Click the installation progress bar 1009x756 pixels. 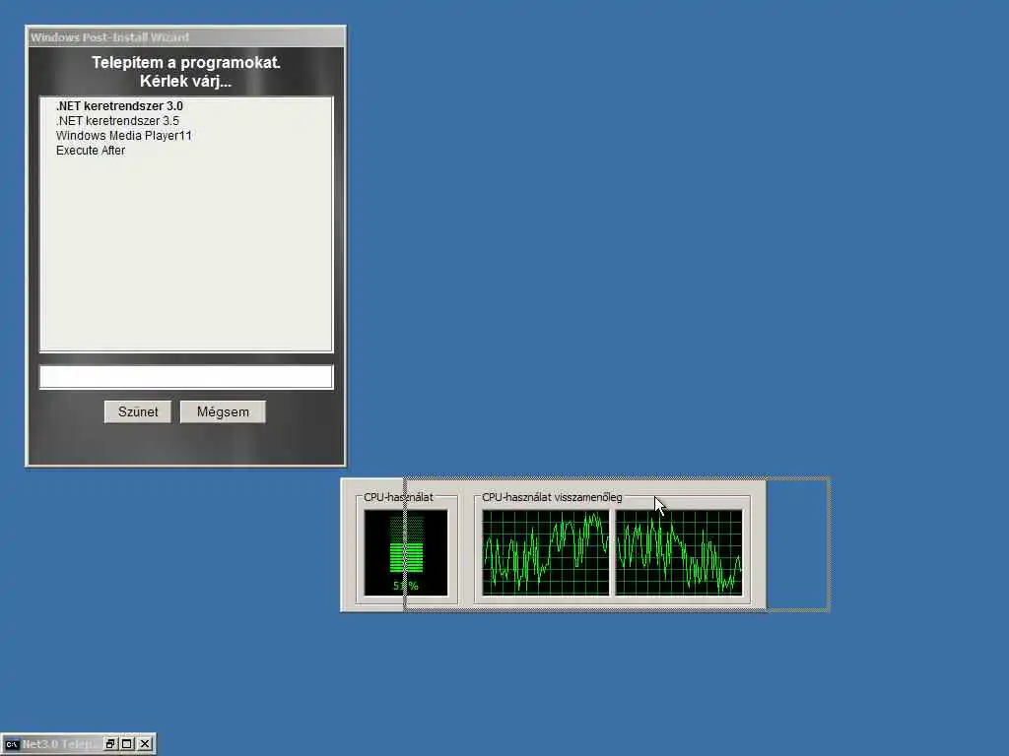(186, 377)
